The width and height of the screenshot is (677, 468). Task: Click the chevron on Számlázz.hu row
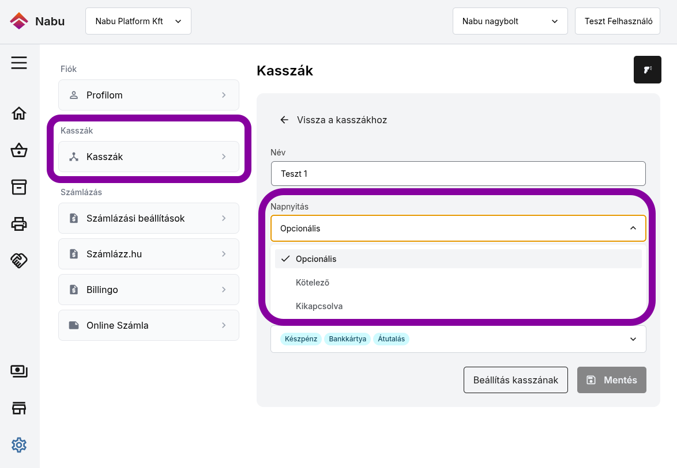click(224, 254)
